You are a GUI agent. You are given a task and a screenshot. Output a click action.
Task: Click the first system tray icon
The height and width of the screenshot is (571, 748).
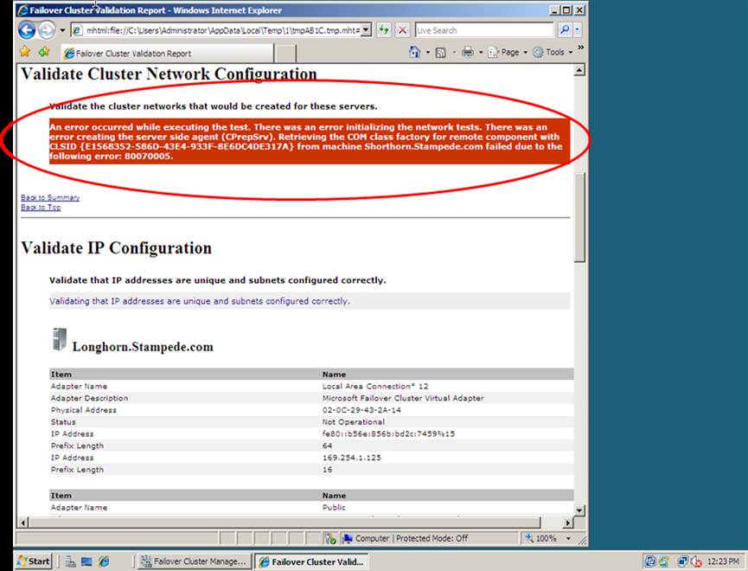click(650, 562)
